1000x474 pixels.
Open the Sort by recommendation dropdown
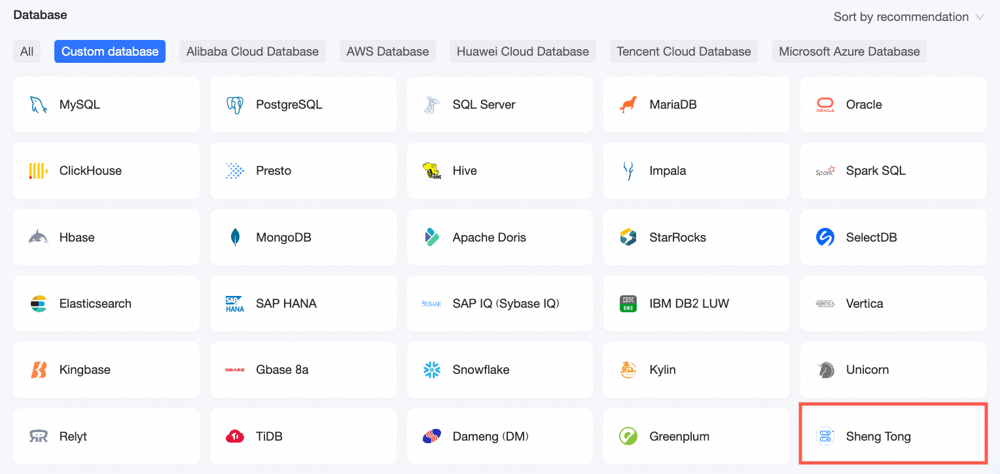pos(908,17)
